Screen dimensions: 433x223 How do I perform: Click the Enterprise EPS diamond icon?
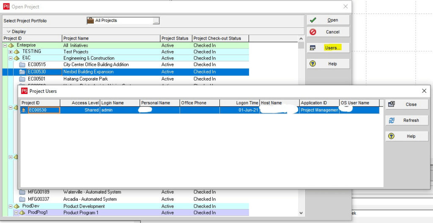pos(11,45)
